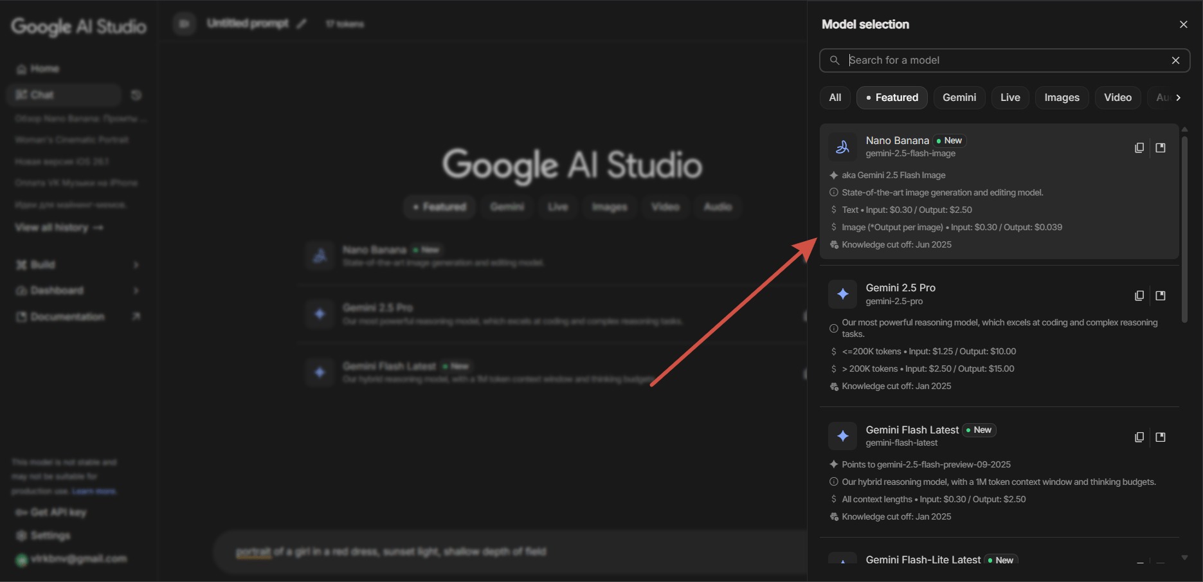Expand the Dashboard section chevron
Viewport: 1203px width, 582px height.
click(x=136, y=291)
